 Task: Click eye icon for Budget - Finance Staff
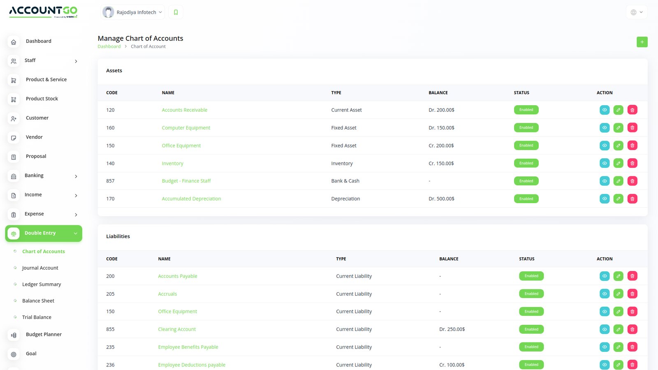click(604, 181)
